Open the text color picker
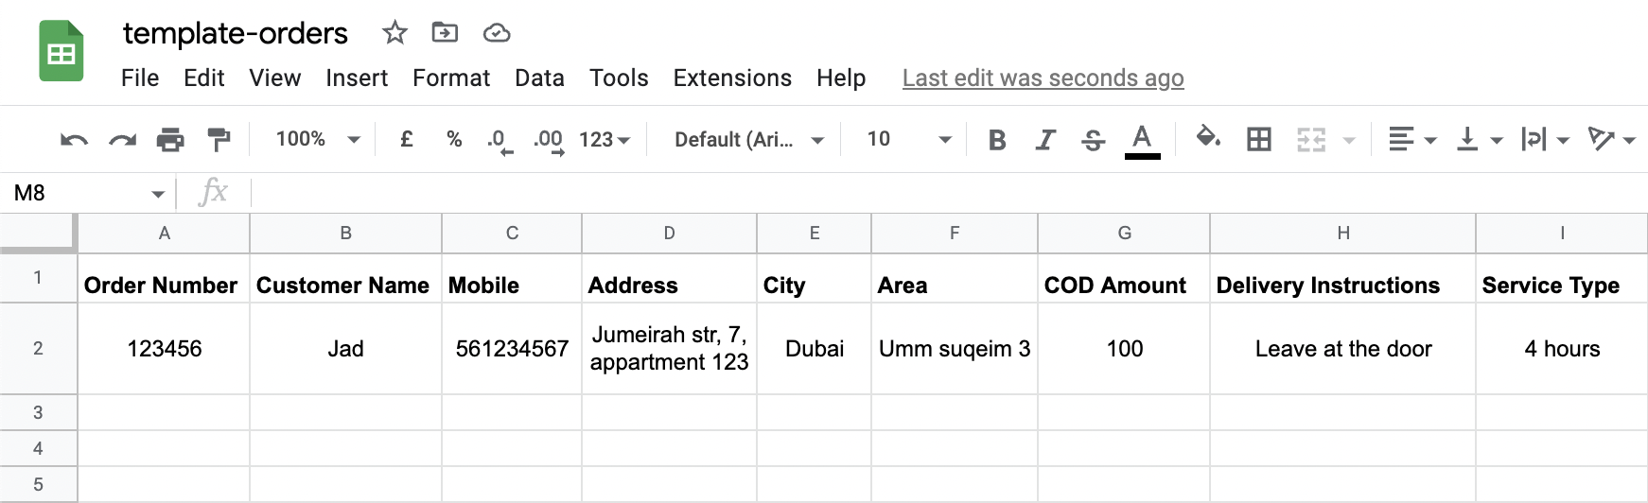 click(1142, 141)
